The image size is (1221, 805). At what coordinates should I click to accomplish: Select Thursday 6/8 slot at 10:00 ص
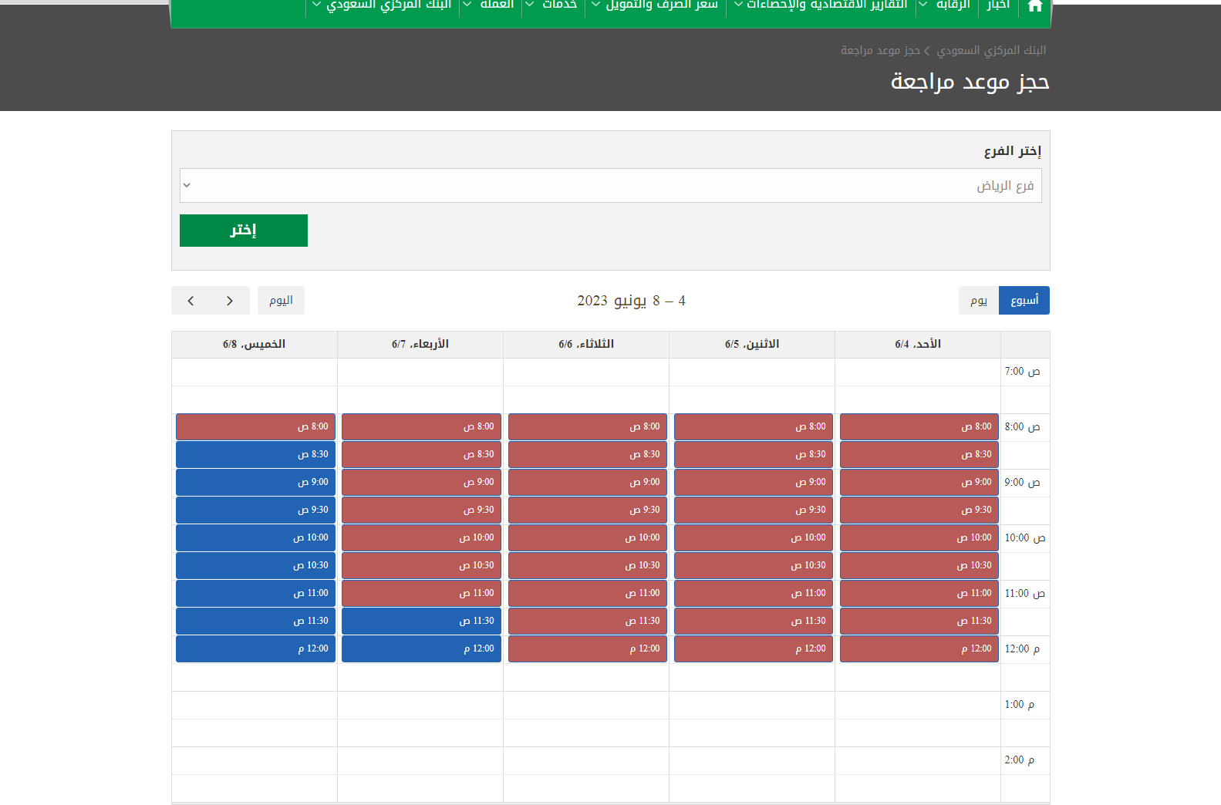[255, 538]
